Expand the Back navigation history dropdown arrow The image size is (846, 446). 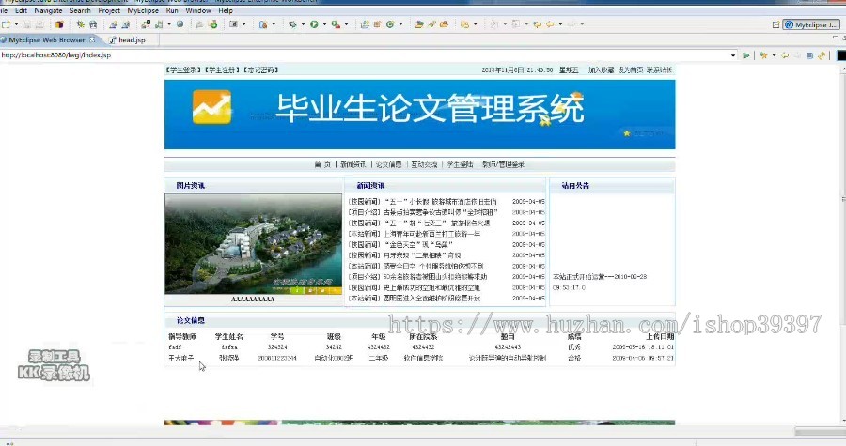(560, 24)
